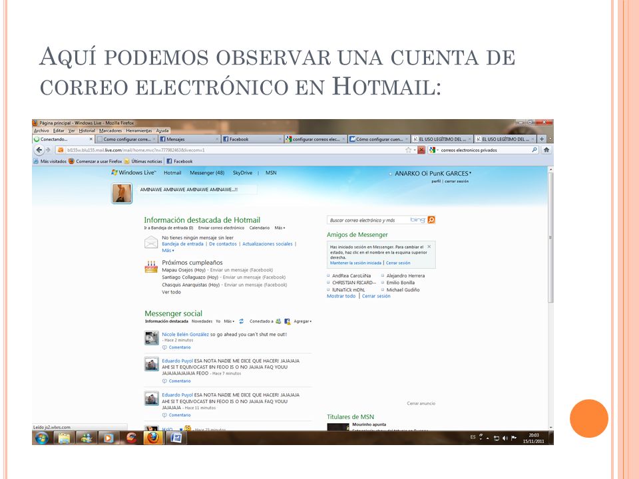This screenshot has height=479, width=639.
Task: Open Windows Media Player from taskbar
Action: pyautogui.click(x=108, y=438)
